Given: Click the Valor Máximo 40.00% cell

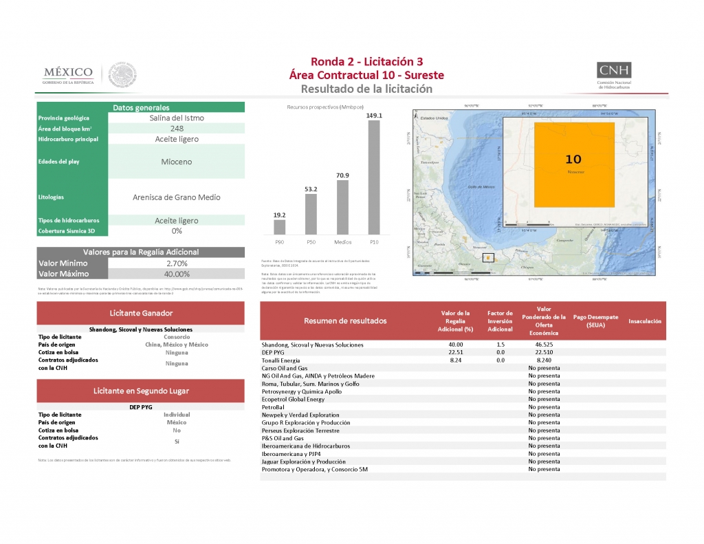Looking at the screenshot, I should coord(177,273).
